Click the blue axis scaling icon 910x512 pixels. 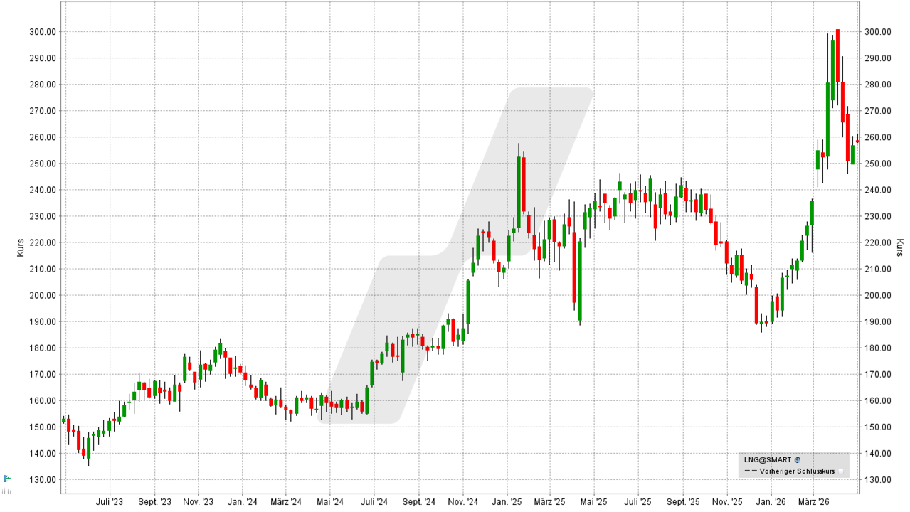point(6,478)
